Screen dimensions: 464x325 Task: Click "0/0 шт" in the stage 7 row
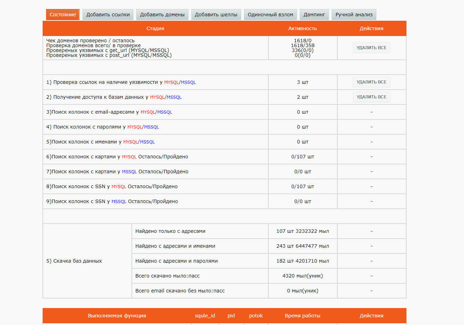(303, 172)
